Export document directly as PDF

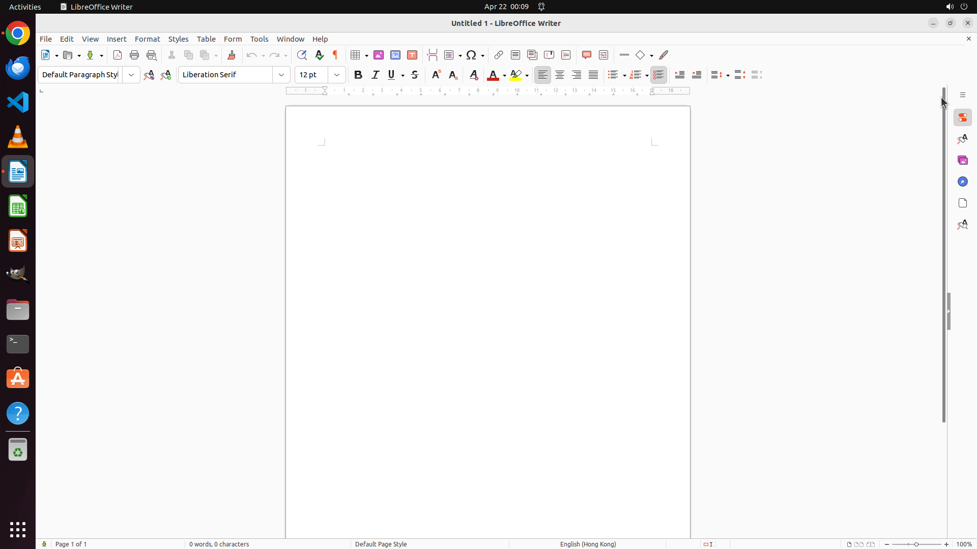tap(118, 55)
